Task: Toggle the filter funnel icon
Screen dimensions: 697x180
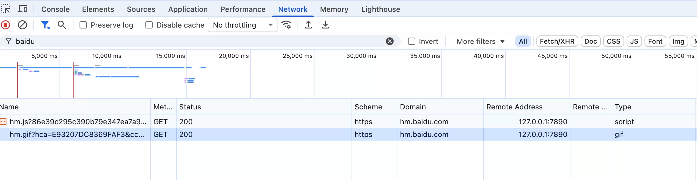Action: click(x=45, y=25)
